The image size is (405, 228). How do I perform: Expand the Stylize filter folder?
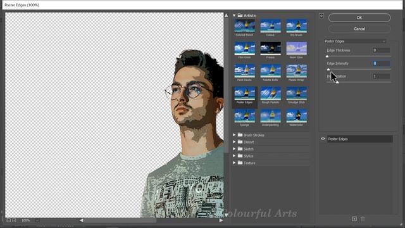[234, 156]
